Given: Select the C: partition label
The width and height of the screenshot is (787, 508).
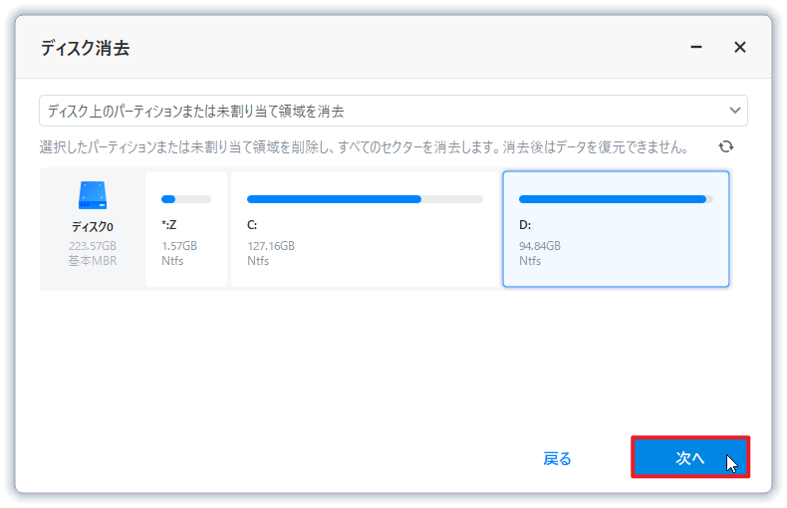Looking at the screenshot, I should (x=252, y=225).
